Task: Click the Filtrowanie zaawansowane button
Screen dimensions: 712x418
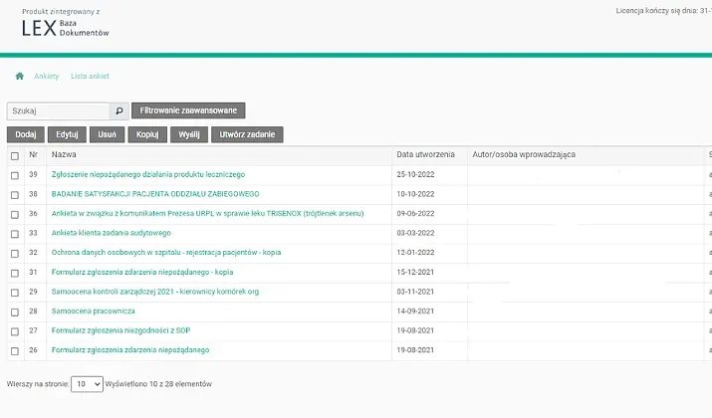Action: coord(188,110)
